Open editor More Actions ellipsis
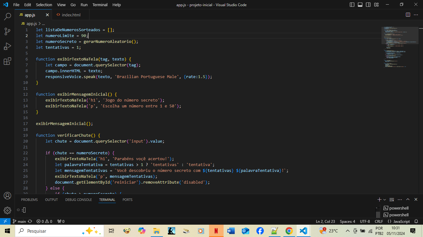The image size is (423, 237). (416, 15)
